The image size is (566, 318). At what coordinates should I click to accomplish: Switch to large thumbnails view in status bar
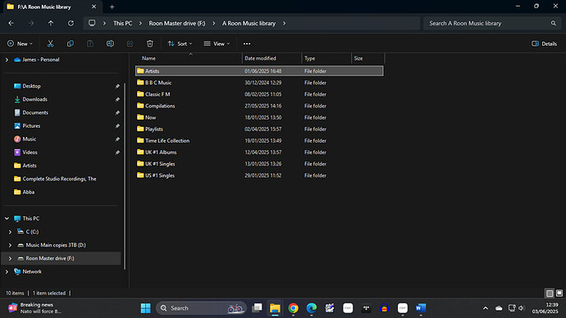point(559,293)
